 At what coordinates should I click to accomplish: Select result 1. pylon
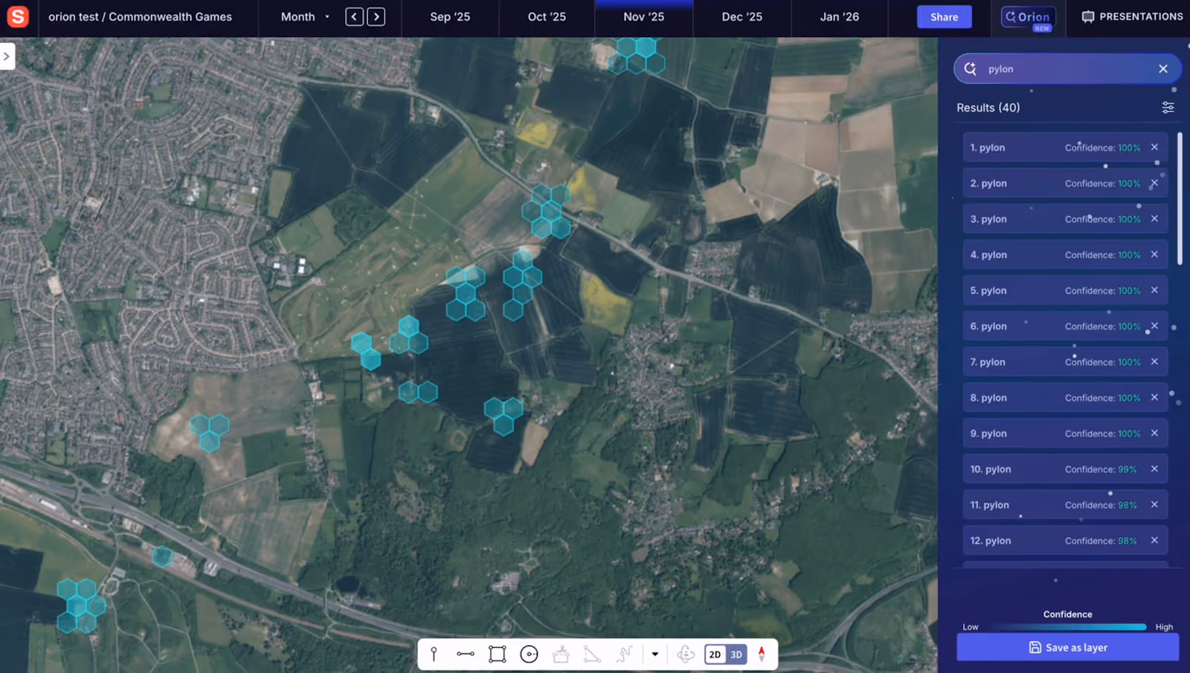point(1065,147)
